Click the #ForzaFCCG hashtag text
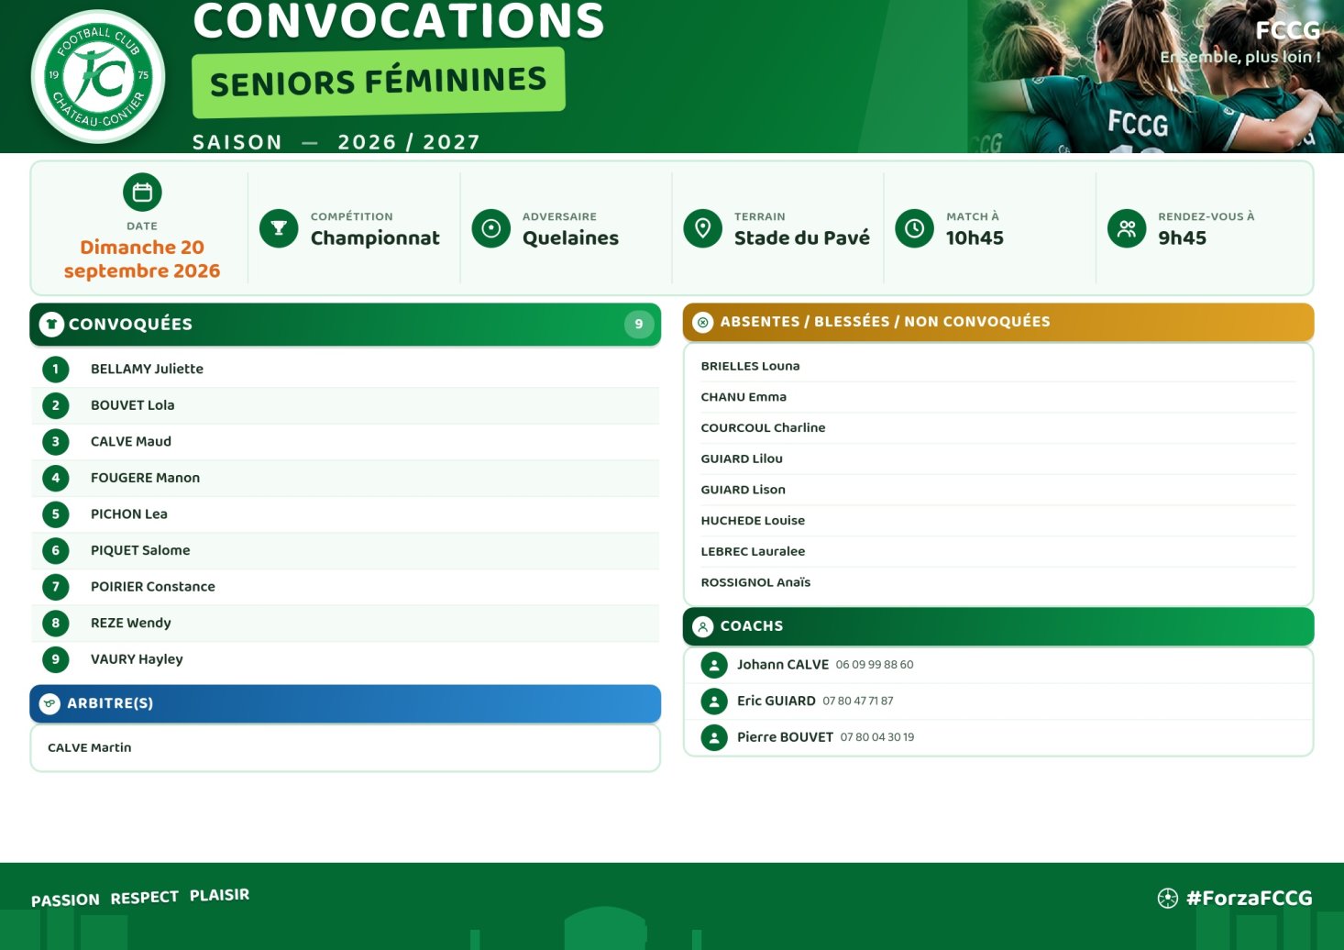This screenshot has height=950, width=1344. coord(1249,898)
